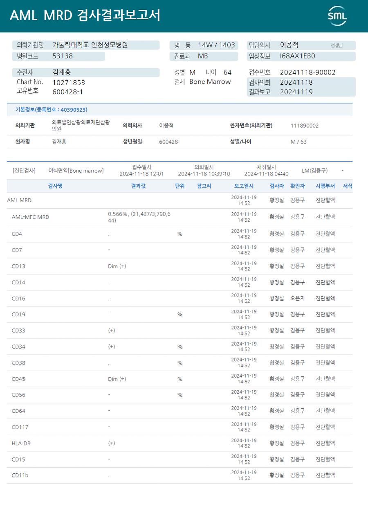This screenshot has width=368, height=520.
Task: Select hospital code value 53138
Action: (63, 56)
